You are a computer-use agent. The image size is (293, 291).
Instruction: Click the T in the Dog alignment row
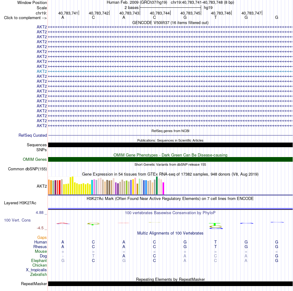[x=93, y=256]
